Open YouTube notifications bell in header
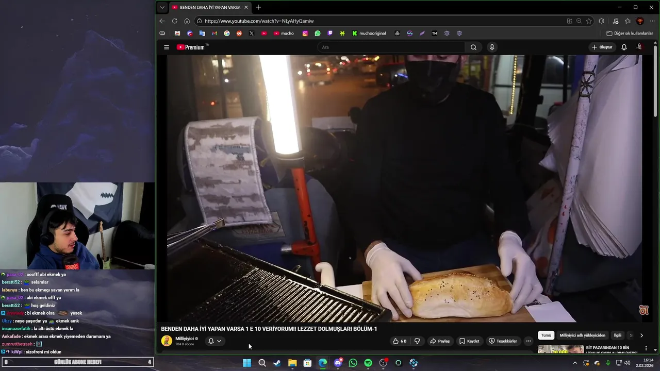 coord(624,47)
